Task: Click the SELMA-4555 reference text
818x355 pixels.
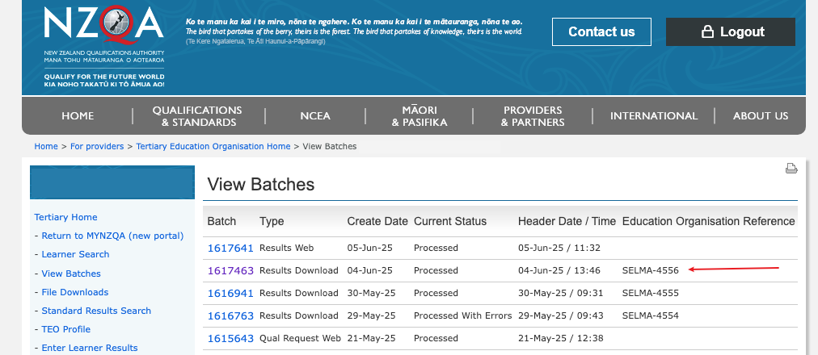Action: [x=651, y=293]
